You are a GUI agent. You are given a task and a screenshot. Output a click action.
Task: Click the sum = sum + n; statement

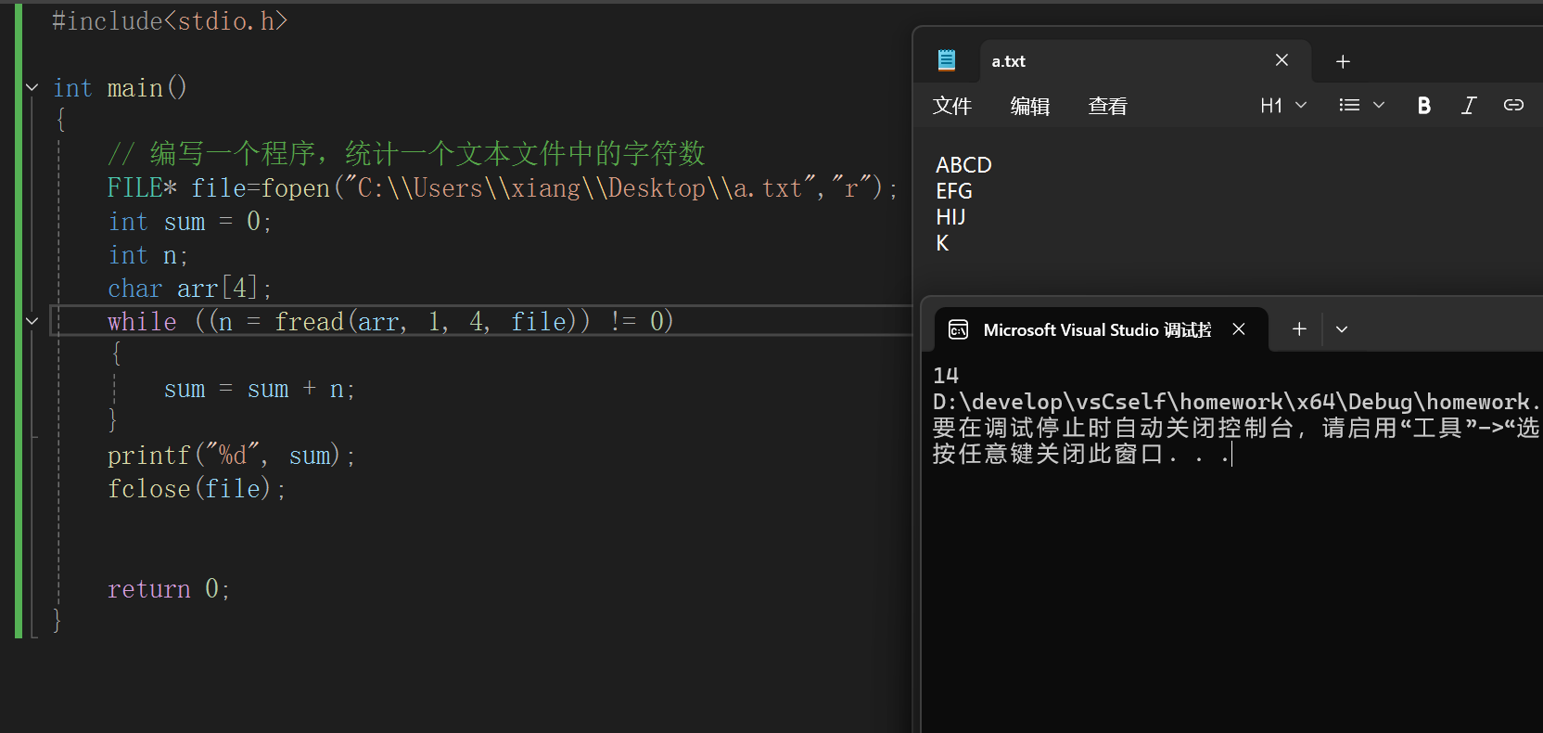(259, 389)
